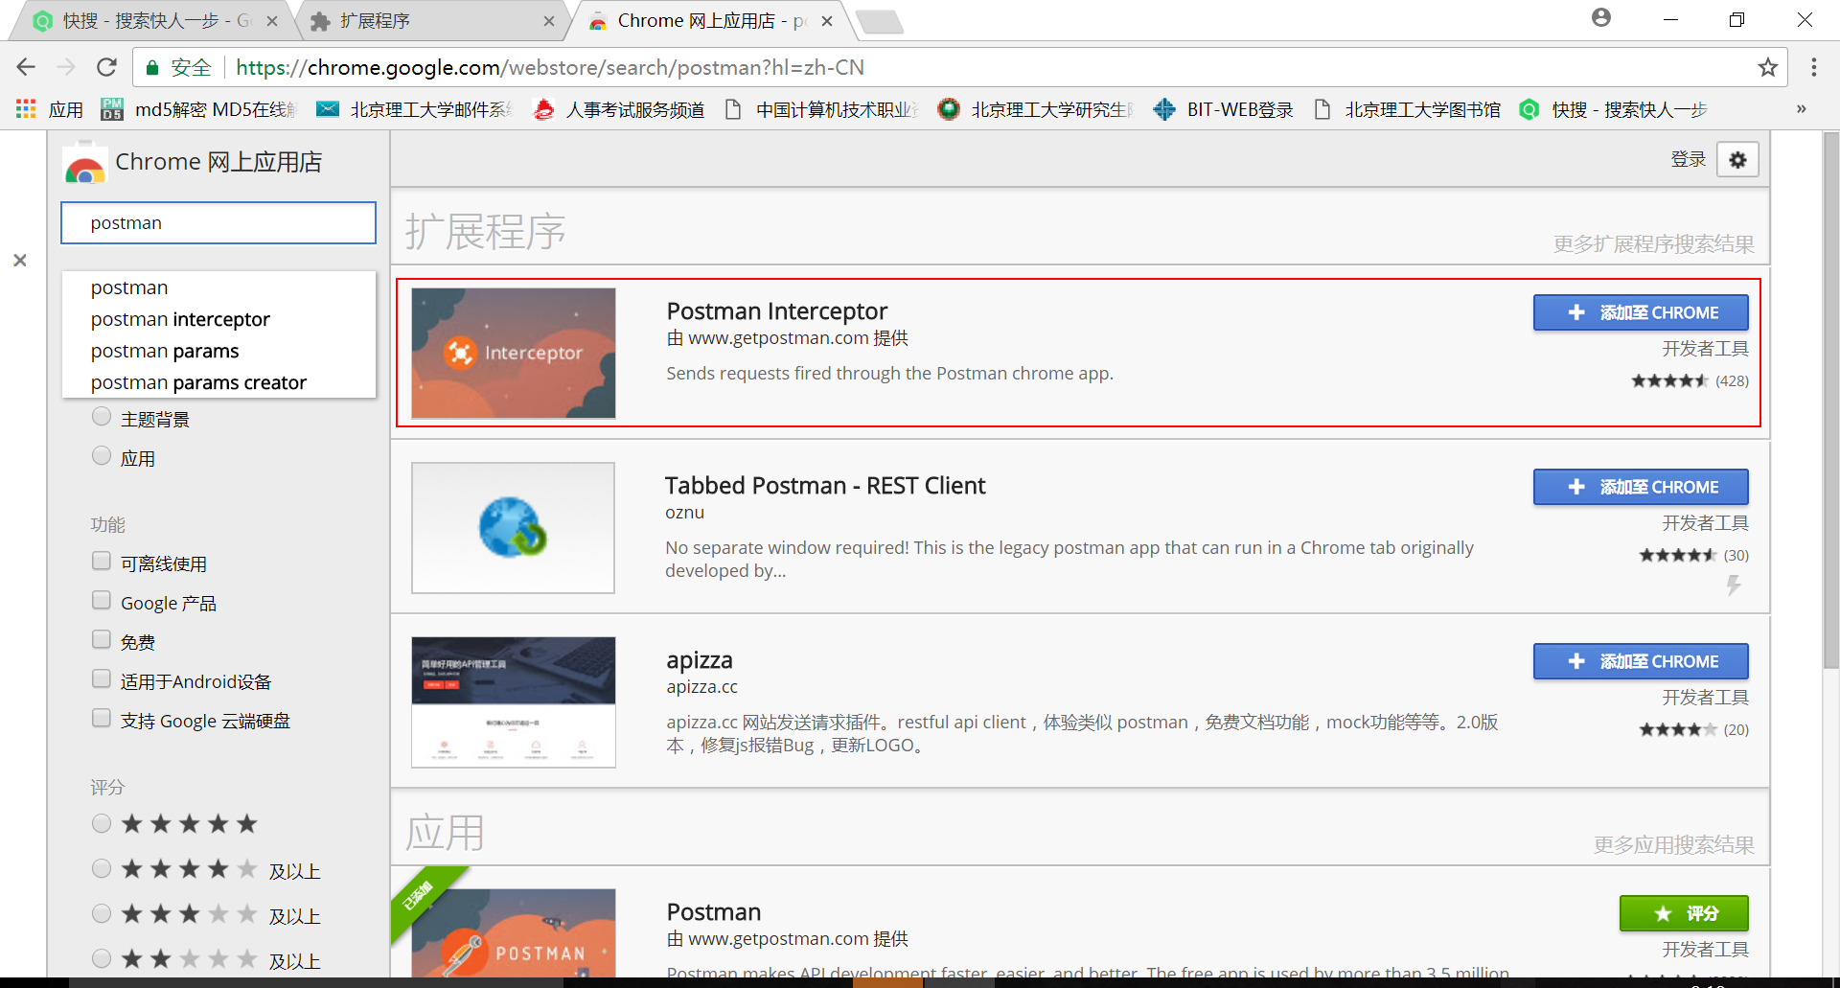This screenshot has height=988, width=1840.
Task: Open the Postman app thumbnail
Action: coord(514,933)
